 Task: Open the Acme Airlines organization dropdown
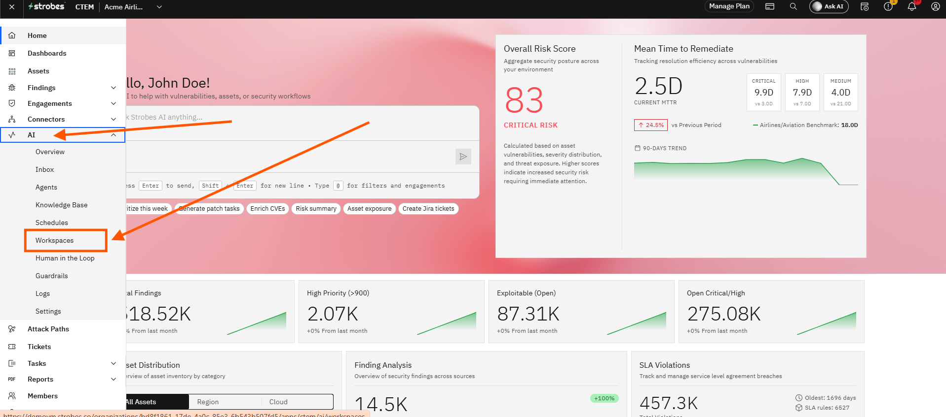coord(133,7)
